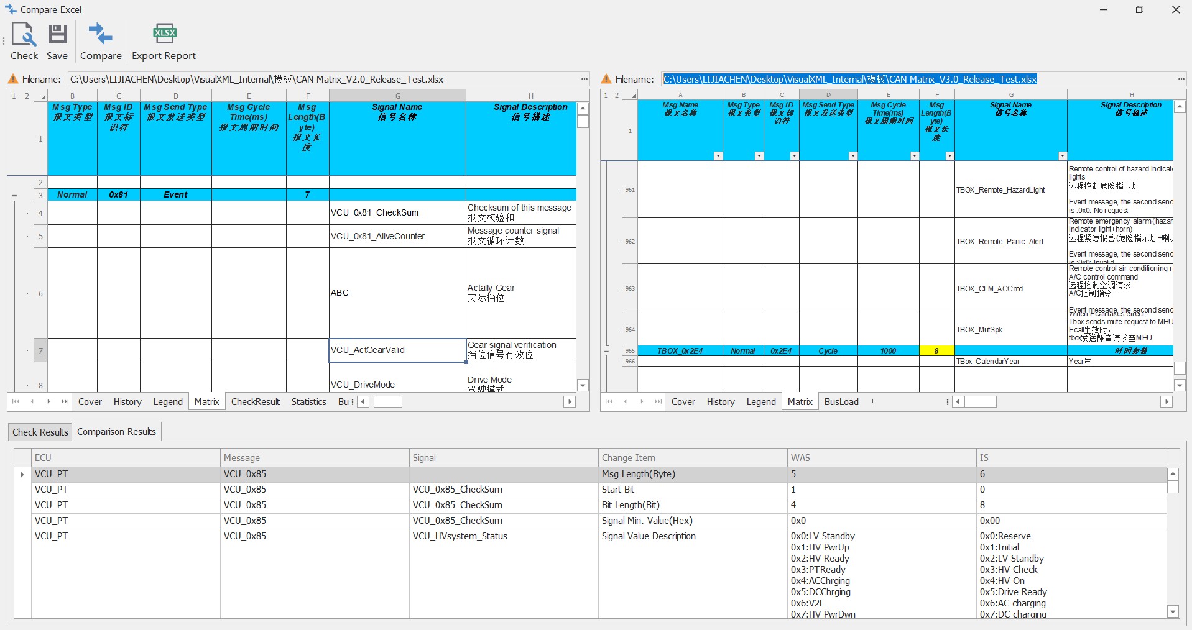This screenshot has width=1192, height=630.
Task: Open Msg Name column filter dropdown
Action: (718, 156)
